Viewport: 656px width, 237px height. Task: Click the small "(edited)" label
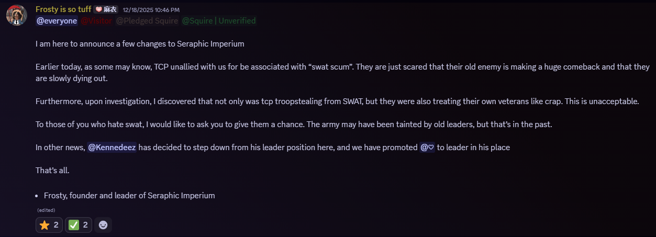coord(46,210)
